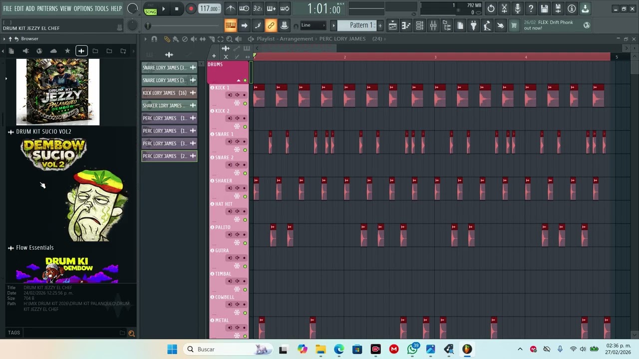
Task: Select the zoom magnifier tool in Playlist
Action: click(x=229, y=39)
